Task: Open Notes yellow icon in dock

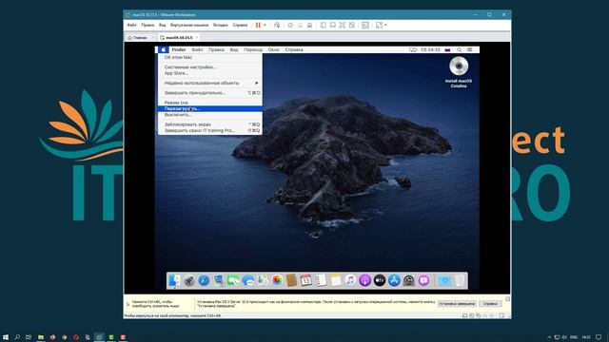Action: (x=336, y=280)
